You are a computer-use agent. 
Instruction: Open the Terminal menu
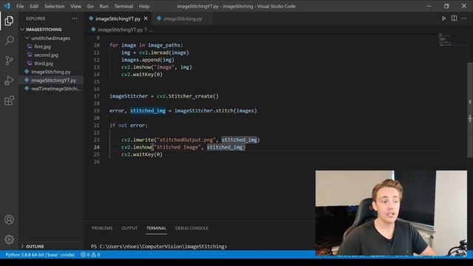(x=123, y=6)
